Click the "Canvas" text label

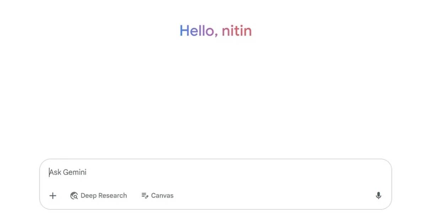click(162, 196)
